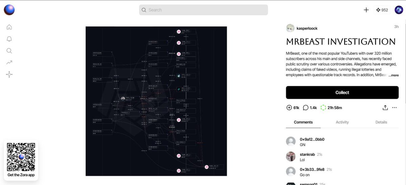Open the profile avatar at top right
The width and height of the screenshot is (406, 185).
tap(399, 10)
